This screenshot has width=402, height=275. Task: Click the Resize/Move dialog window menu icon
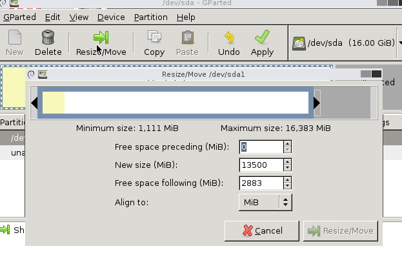pos(31,74)
